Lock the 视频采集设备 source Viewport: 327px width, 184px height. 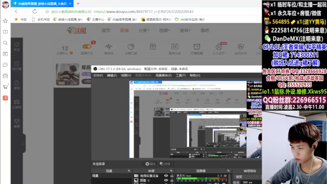pyautogui.click(x=172, y=176)
